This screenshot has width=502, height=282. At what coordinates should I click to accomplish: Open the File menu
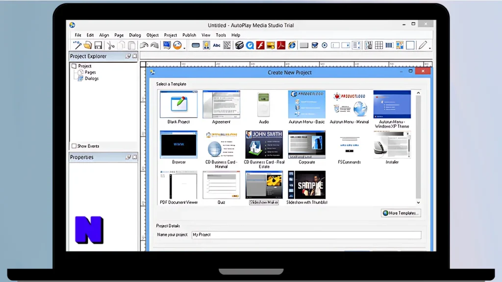(78, 35)
